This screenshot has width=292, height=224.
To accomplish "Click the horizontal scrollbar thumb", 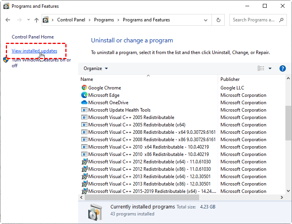I will 142,198.
